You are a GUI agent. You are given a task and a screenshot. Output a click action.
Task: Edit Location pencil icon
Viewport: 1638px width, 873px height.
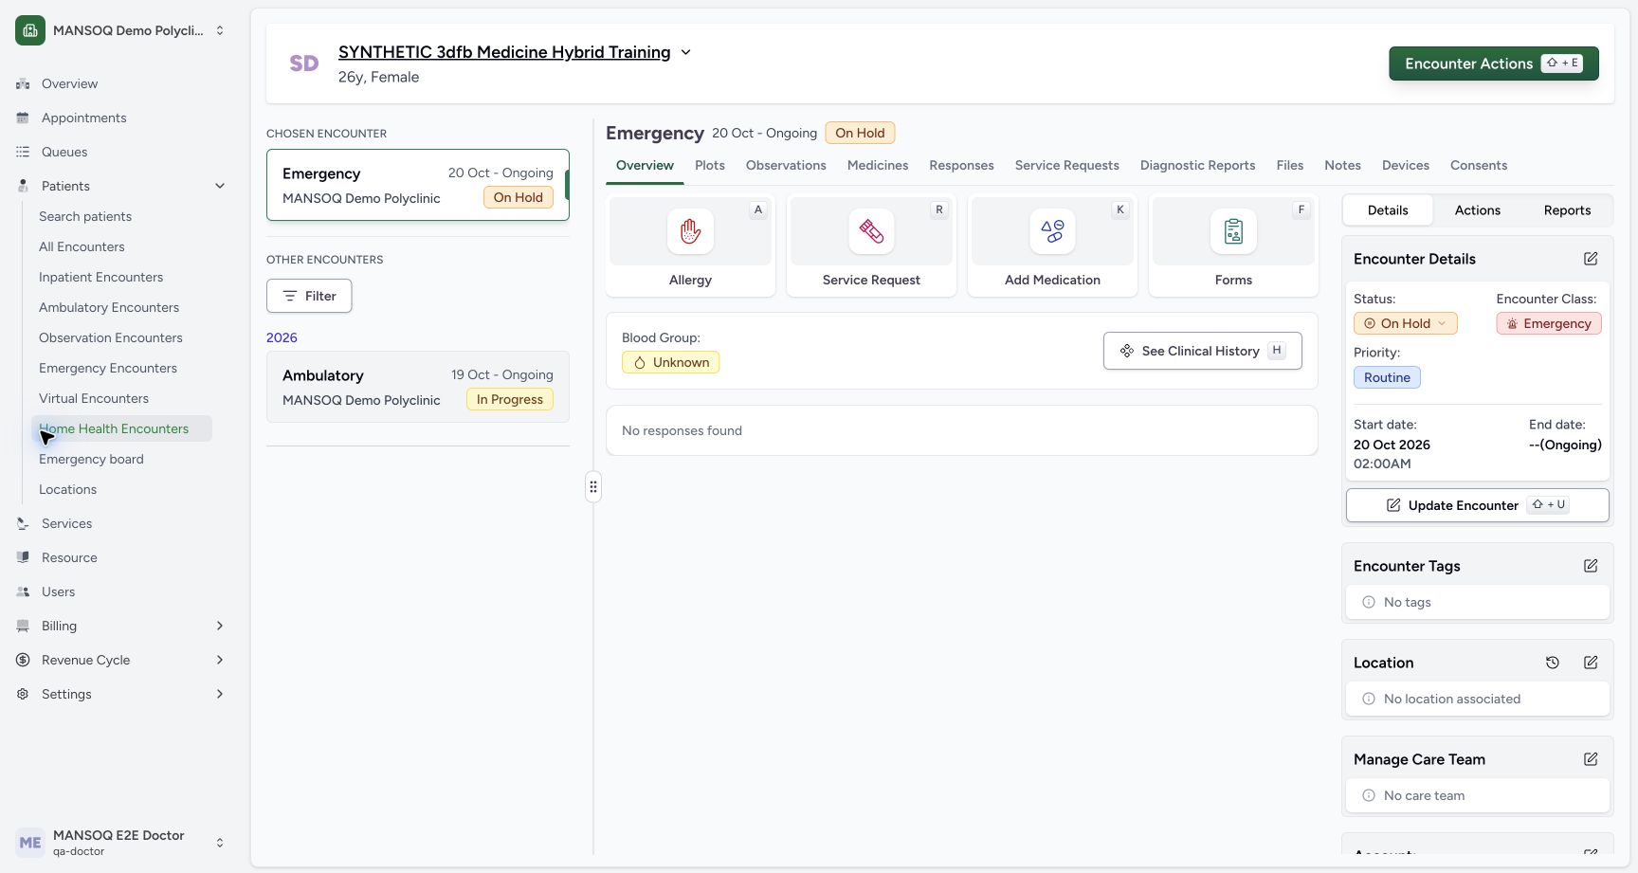click(1591, 663)
